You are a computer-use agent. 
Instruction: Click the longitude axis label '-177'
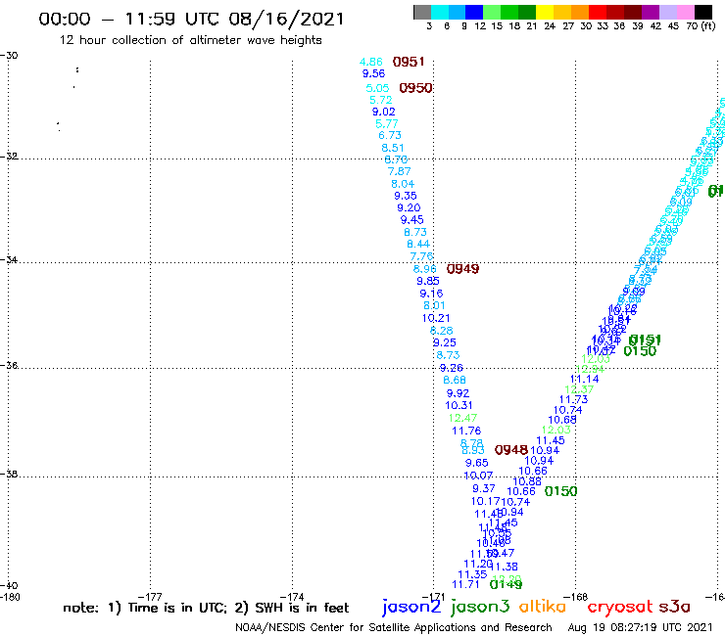[150, 597]
